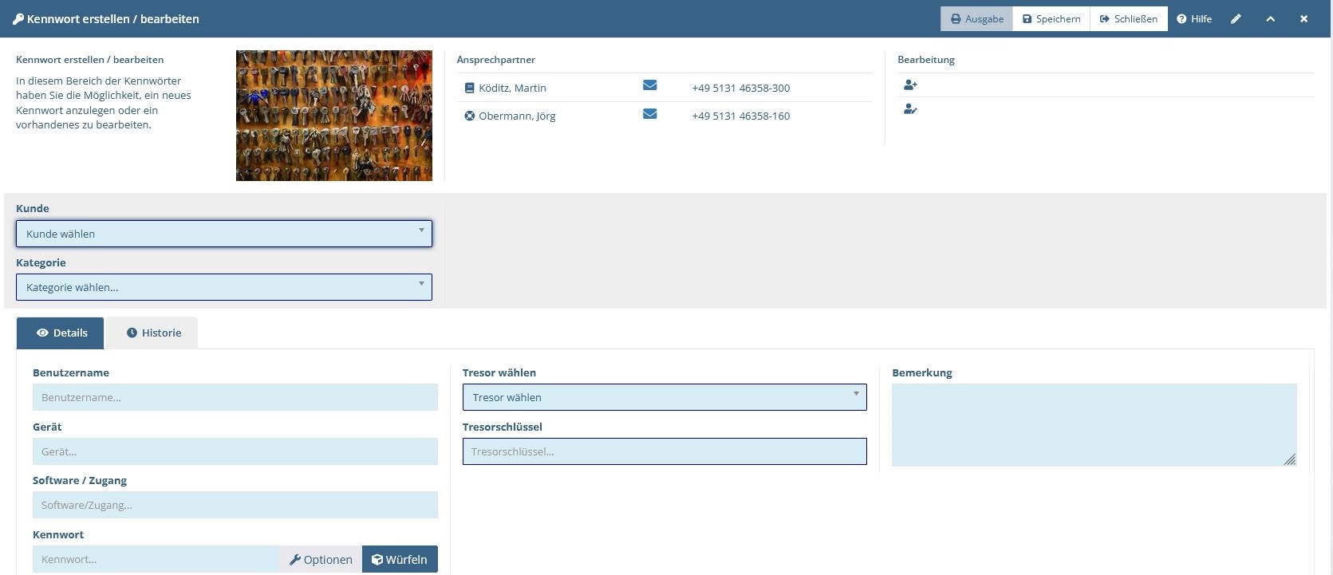Switch to the Historie tab

click(152, 333)
